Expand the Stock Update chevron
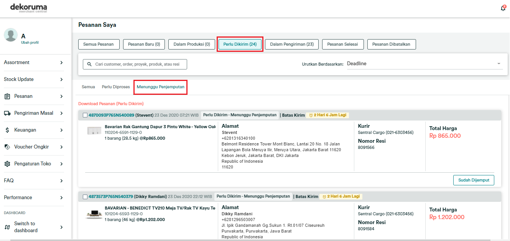This screenshot has width=510, height=241. point(61,79)
